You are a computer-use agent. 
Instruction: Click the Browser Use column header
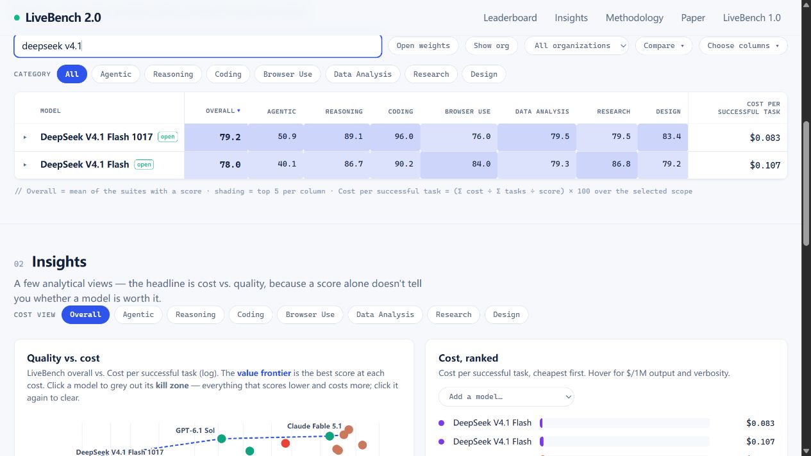pos(467,111)
